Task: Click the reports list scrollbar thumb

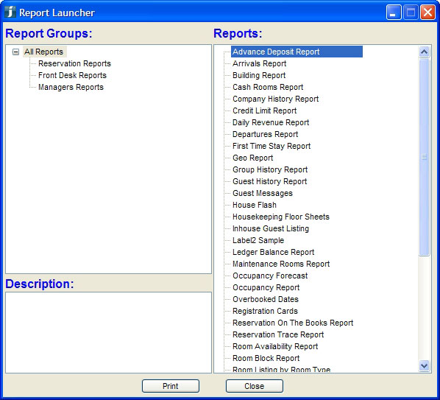Action: (x=424, y=158)
